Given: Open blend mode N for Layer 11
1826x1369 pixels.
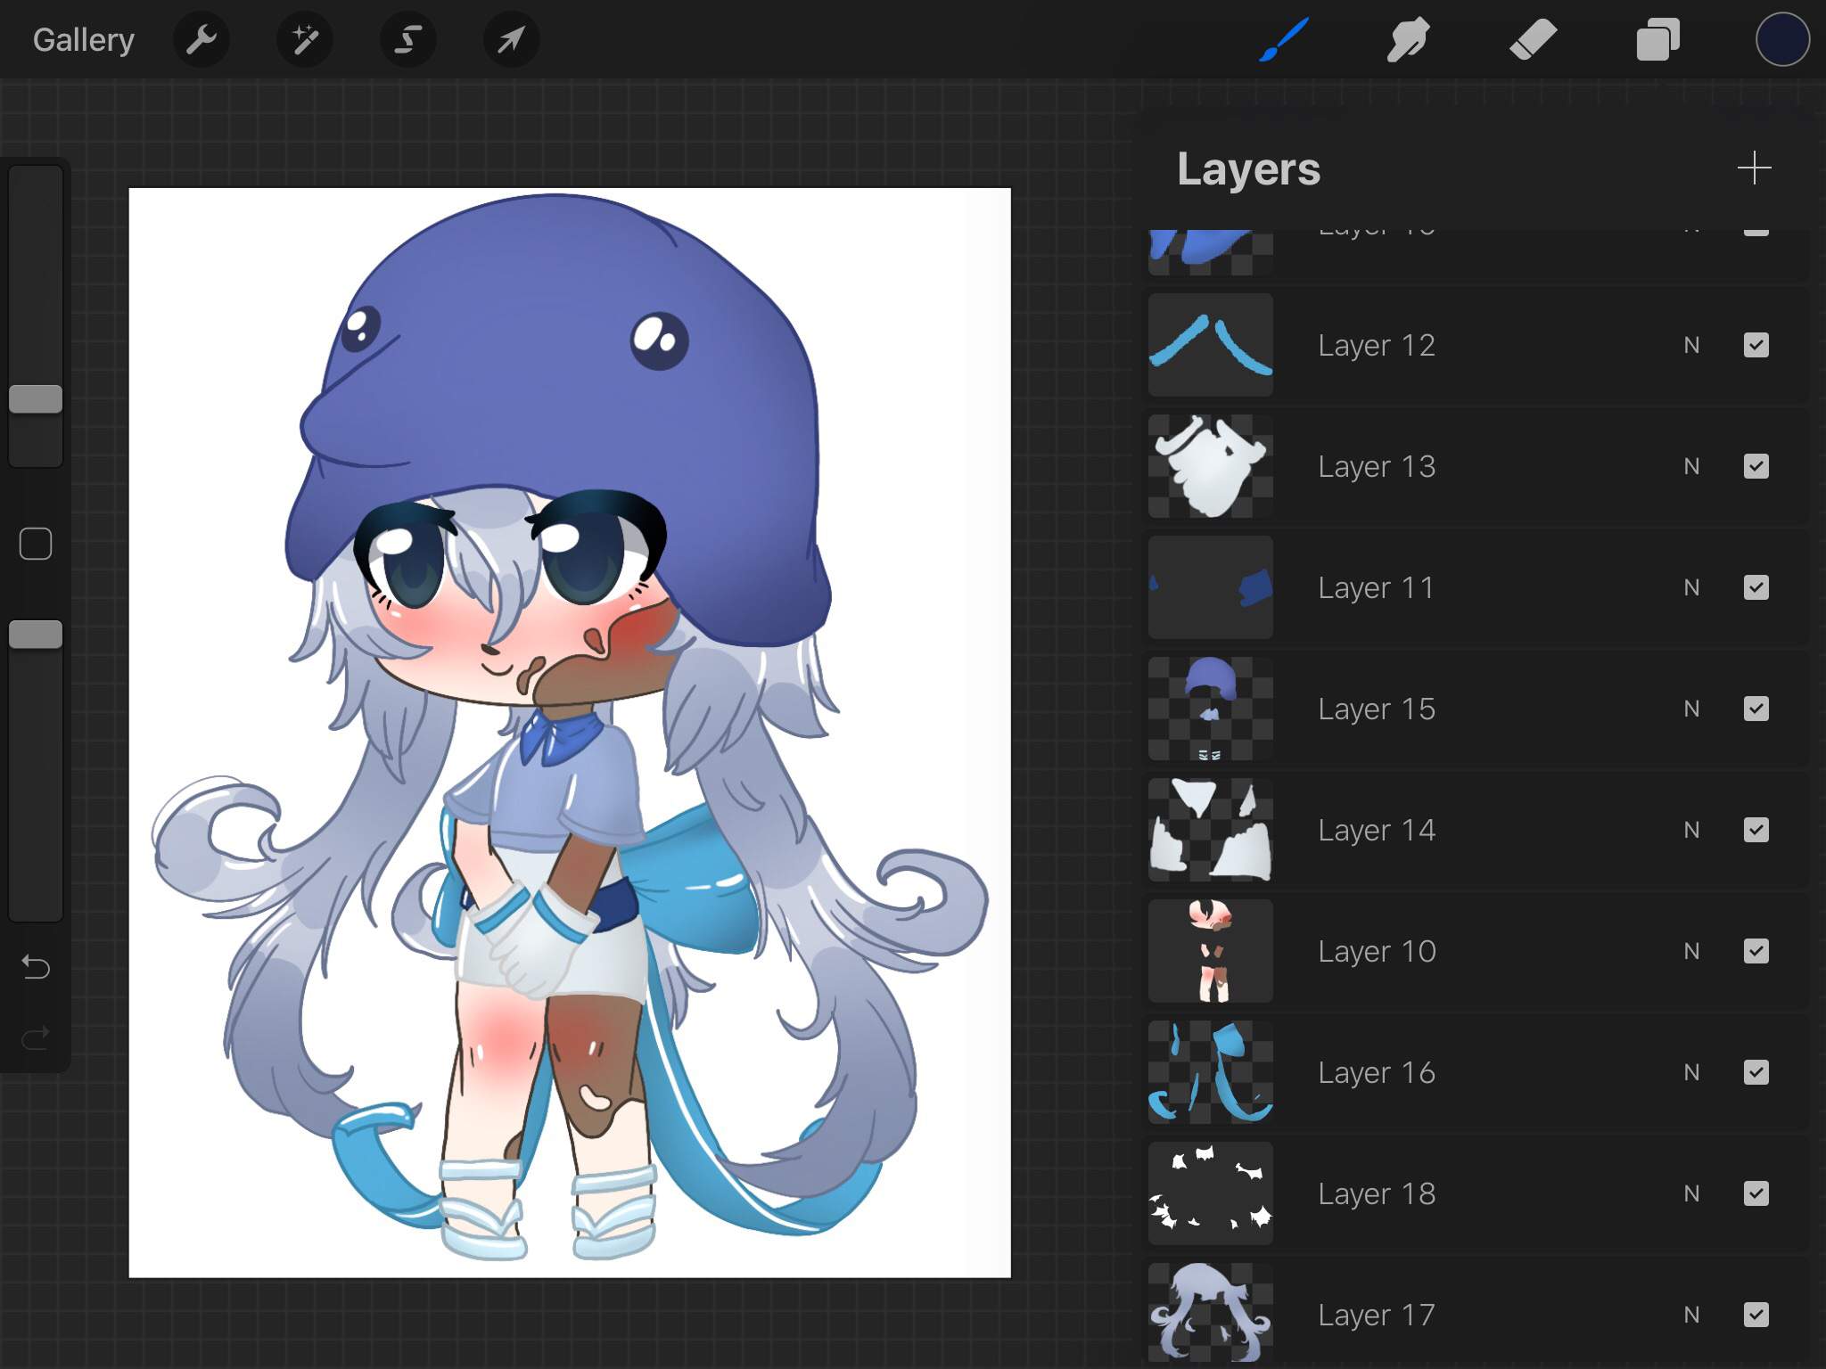Looking at the screenshot, I should pyautogui.click(x=1691, y=587).
